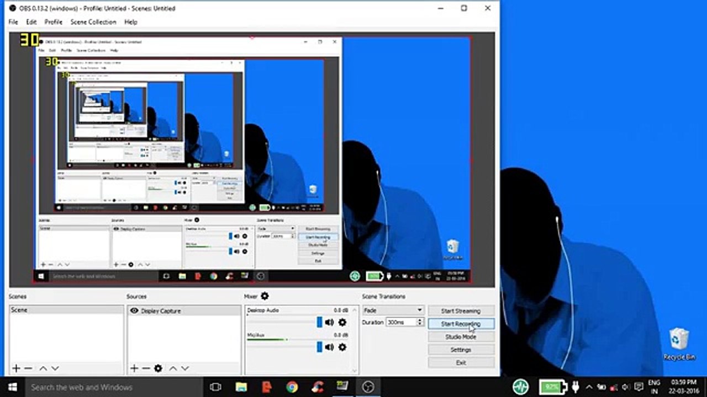The width and height of the screenshot is (707, 397).
Task: Click the green pulse monitor tray icon
Action: coord(520,387)
